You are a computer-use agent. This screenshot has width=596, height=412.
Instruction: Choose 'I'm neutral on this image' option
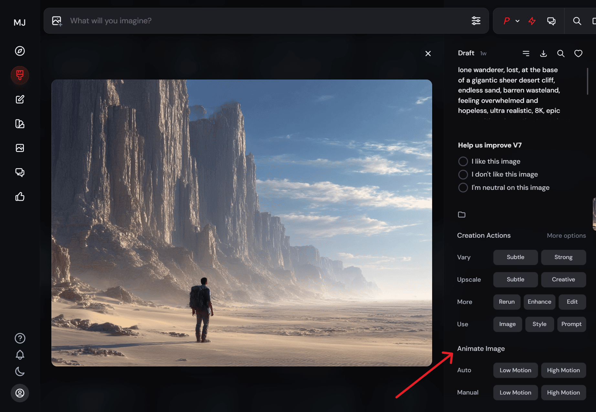click(463, 188)
